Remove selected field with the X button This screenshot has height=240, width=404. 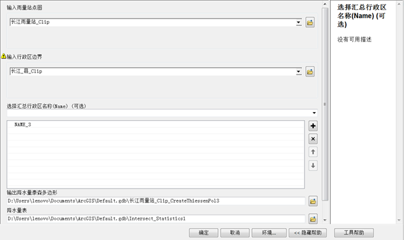click(313, 139)
